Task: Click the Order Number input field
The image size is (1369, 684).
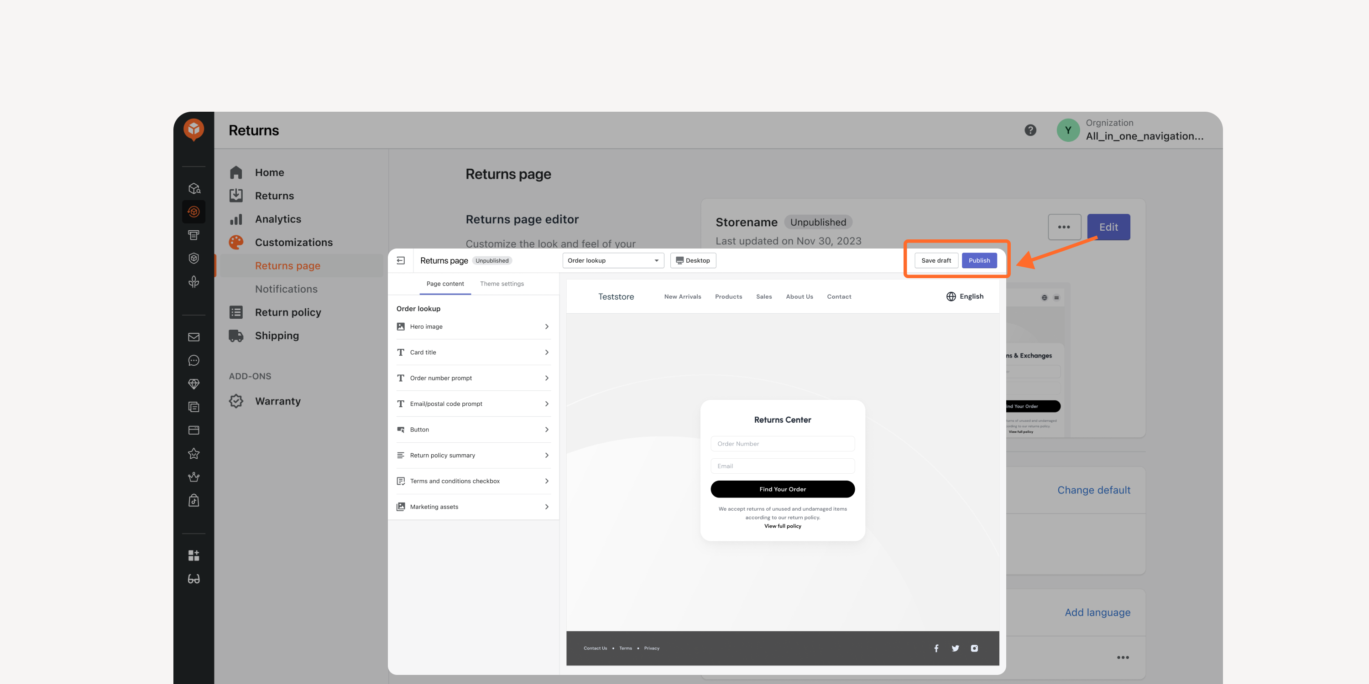Action: 782,444
